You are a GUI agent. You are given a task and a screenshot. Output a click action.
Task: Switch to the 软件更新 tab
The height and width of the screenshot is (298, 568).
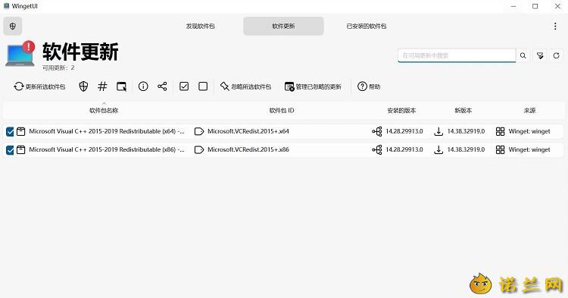pos(283,26)
